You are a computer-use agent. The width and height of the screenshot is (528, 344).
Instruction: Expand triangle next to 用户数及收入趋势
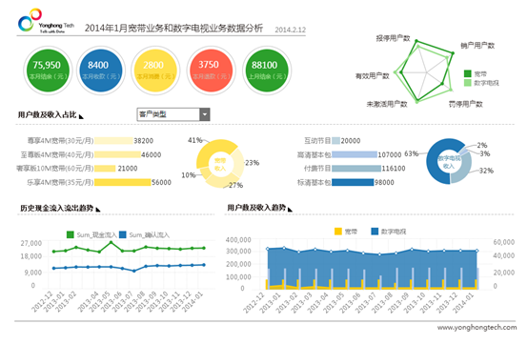click(290, 210)
